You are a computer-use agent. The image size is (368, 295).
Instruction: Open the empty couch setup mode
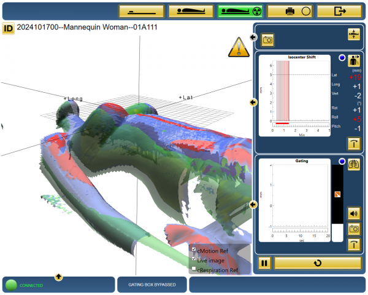(142, 11)
